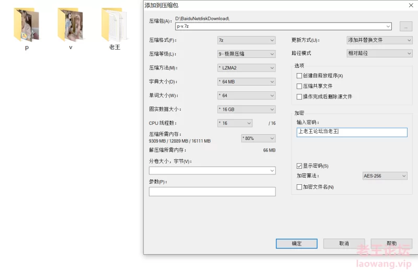
Task: Click the 确定 button
Action: (296, 243)
